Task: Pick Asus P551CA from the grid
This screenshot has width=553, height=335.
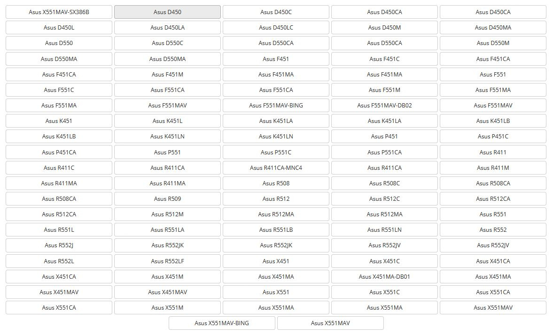Action: click(384, 152)
